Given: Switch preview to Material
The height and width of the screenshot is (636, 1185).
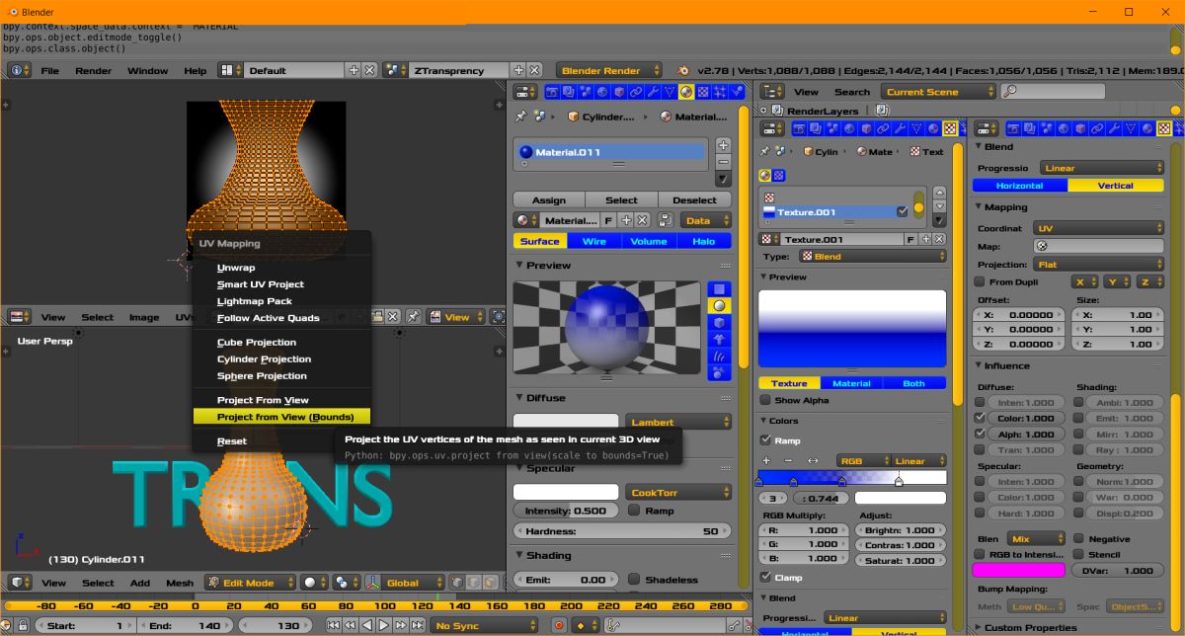Looking at the screenshot, I should [851, 383].
